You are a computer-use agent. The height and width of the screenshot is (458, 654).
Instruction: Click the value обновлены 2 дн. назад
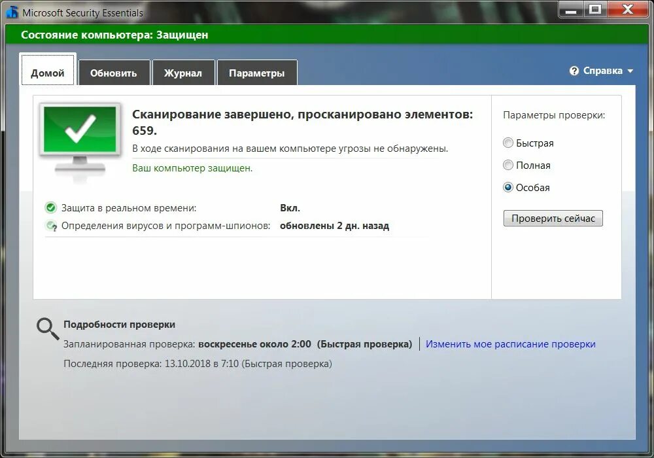click(x=334, y=226)
